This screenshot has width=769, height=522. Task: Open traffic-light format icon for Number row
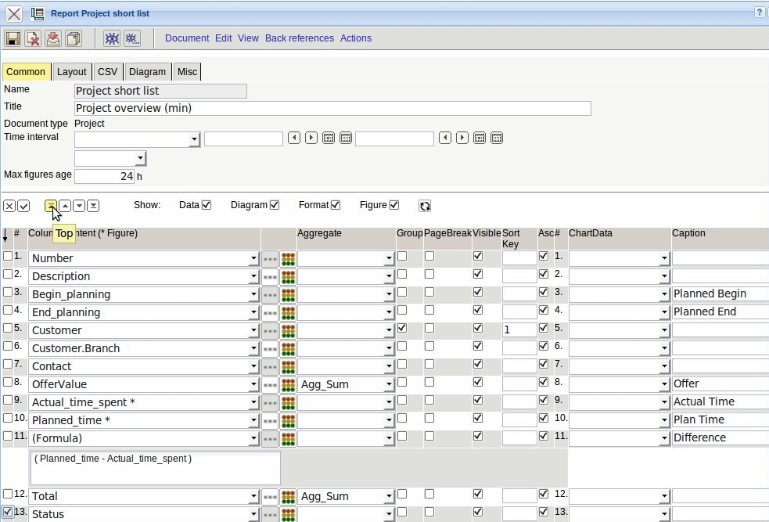click(x=288, y=258)
